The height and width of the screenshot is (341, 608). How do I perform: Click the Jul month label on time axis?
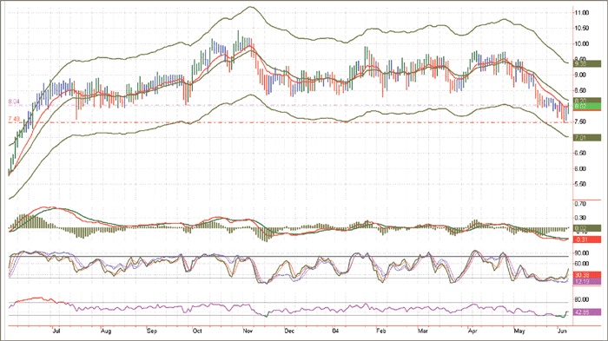[56, 331]
